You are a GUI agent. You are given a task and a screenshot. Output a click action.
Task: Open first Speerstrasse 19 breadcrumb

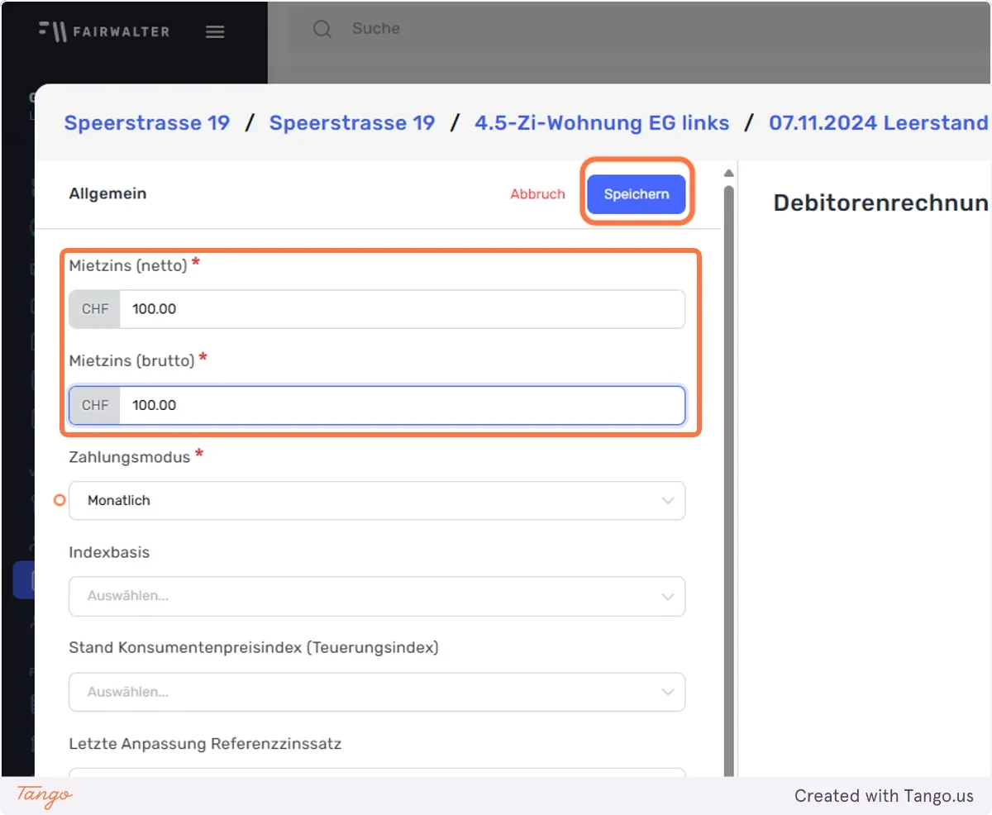point(147,123)
